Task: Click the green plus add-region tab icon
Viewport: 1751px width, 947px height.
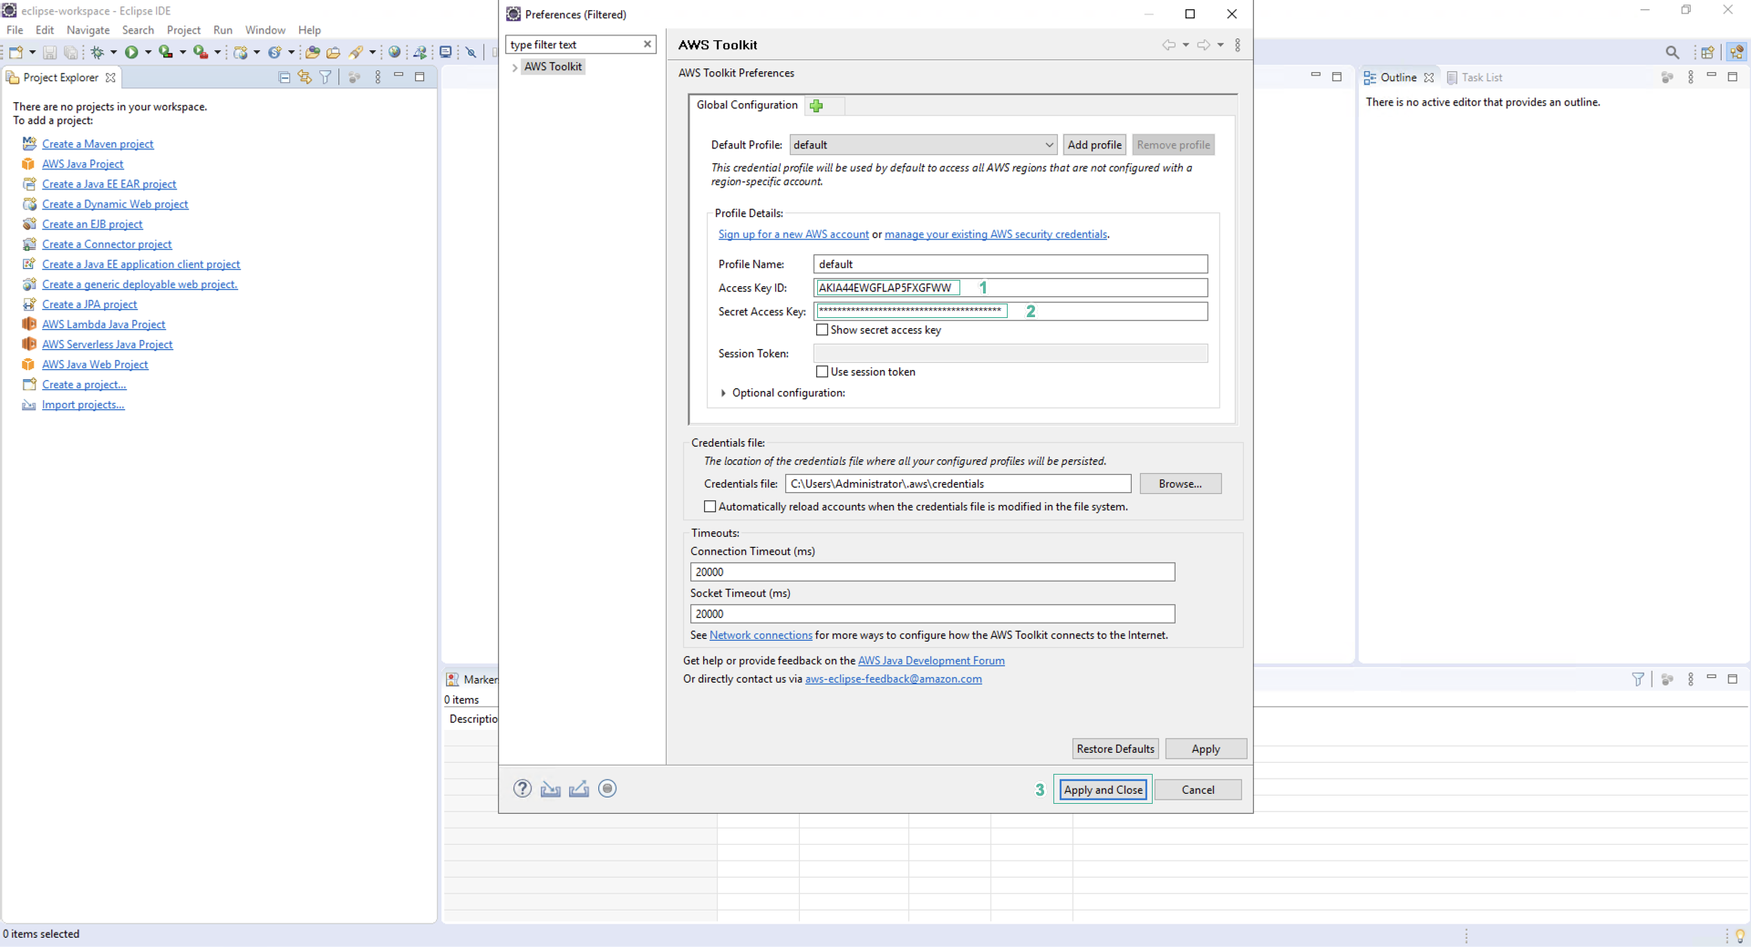Action: click(816, 106)
